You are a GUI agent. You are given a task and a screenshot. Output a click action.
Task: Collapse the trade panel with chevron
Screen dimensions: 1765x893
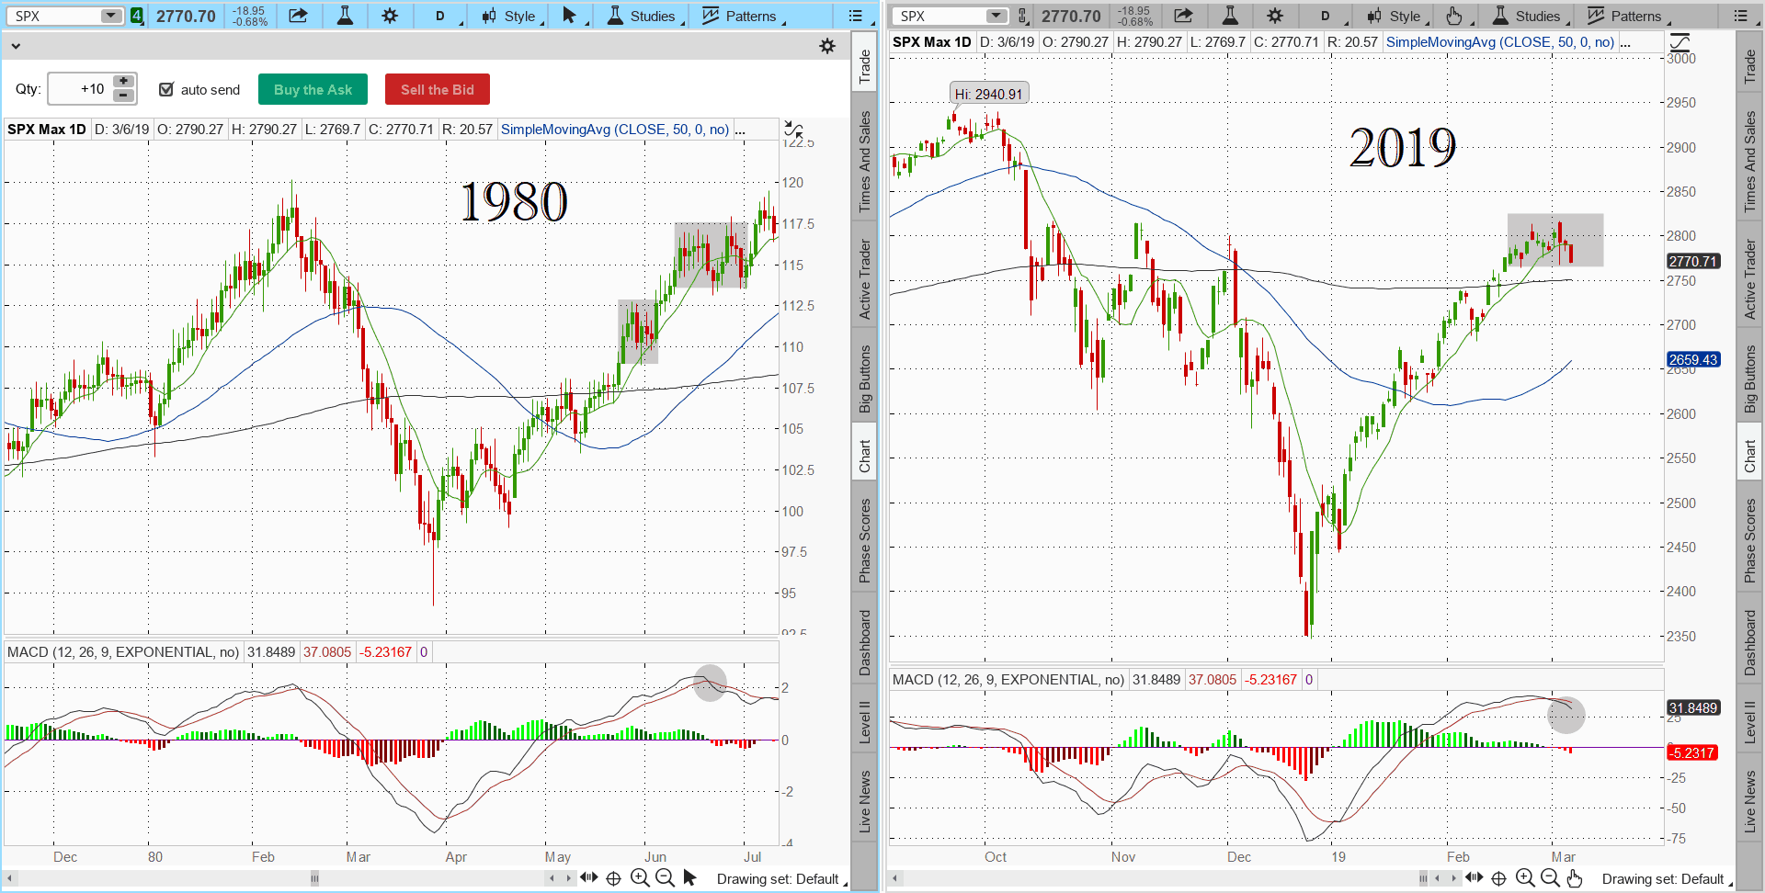(x=16, y=46)
